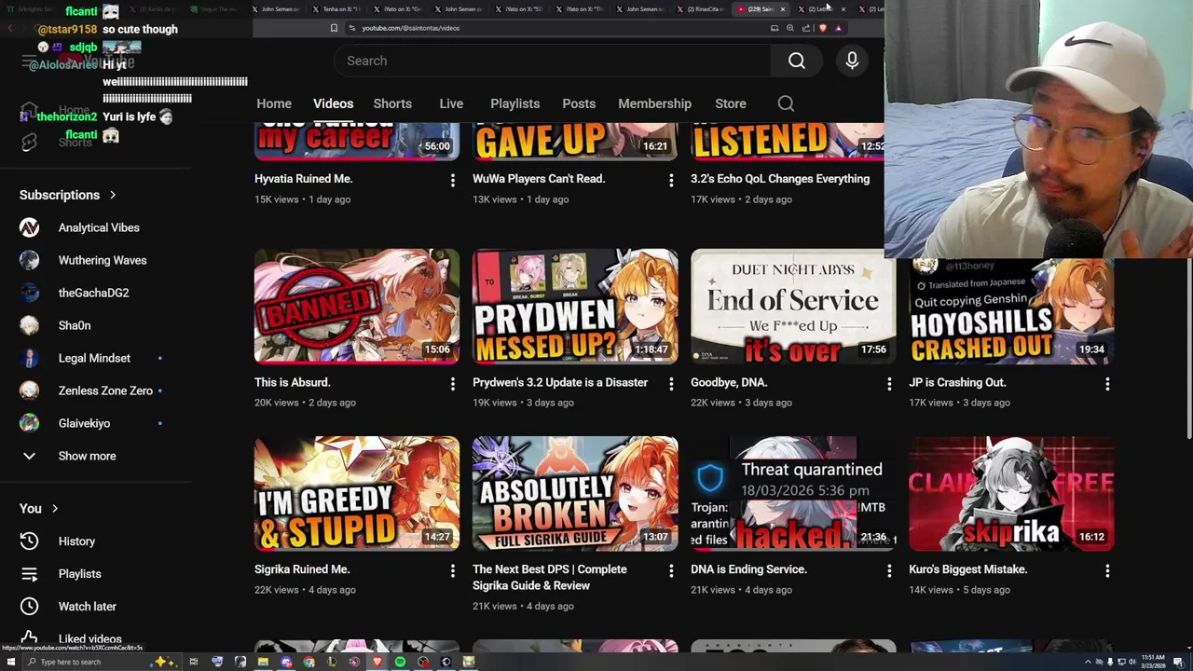
Task: Open more options for This is Absurd video
Action: pyautogui.click(x=453, y=383)
